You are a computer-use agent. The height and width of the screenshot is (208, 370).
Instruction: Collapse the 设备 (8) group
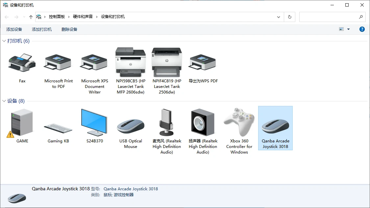pyautogui.click(x=4, y=101)
